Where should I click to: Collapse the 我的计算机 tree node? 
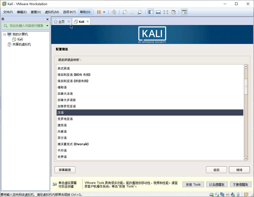click(x=5, y=34)
